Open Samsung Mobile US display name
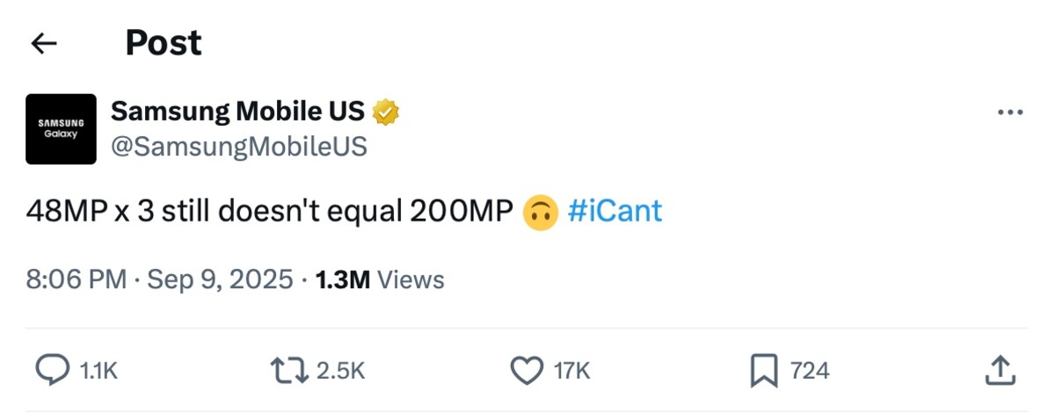The width and height of the screenshot is (1055, 414). point(237,111)
